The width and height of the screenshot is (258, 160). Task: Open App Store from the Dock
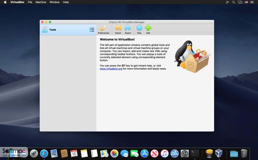point(144,153)
